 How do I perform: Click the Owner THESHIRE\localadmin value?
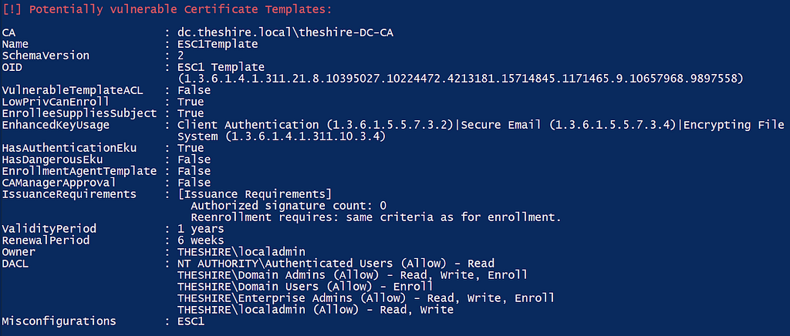tap(241, 252)
